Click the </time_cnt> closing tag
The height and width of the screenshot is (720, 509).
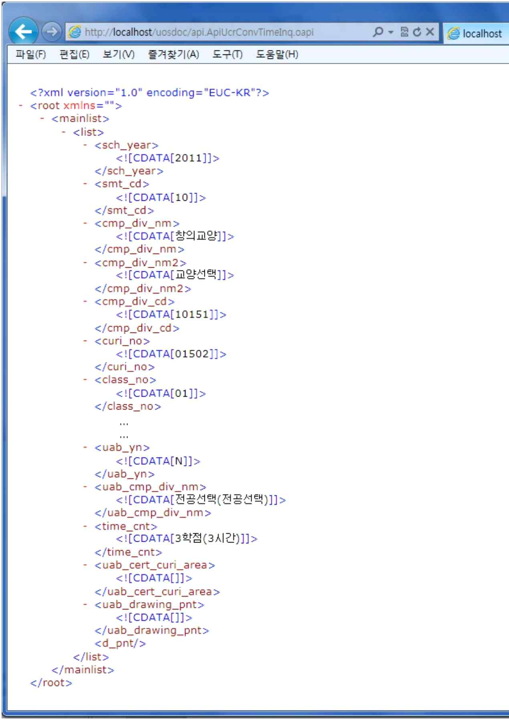[128, 552]
